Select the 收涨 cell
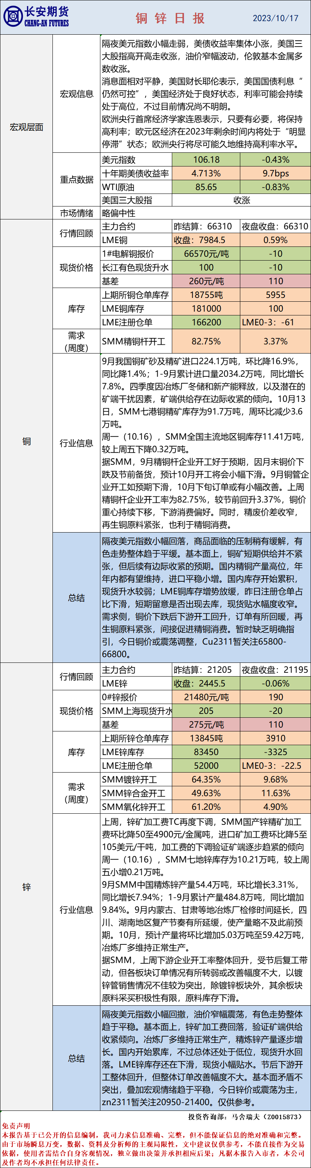This screenshot has width=311, height=1168. coord(241,200)
